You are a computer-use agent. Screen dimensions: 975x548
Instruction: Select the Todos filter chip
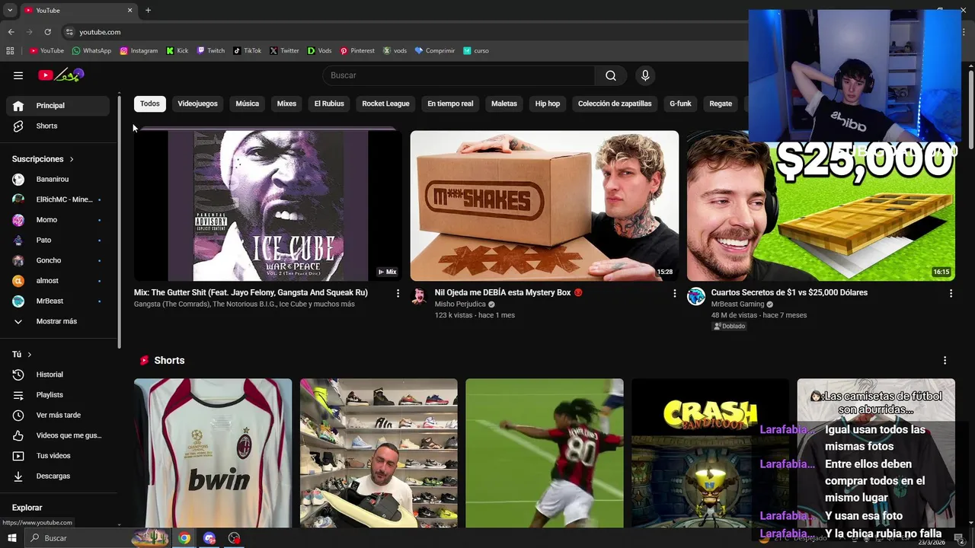pyautogui.click(x=150, y=104)
